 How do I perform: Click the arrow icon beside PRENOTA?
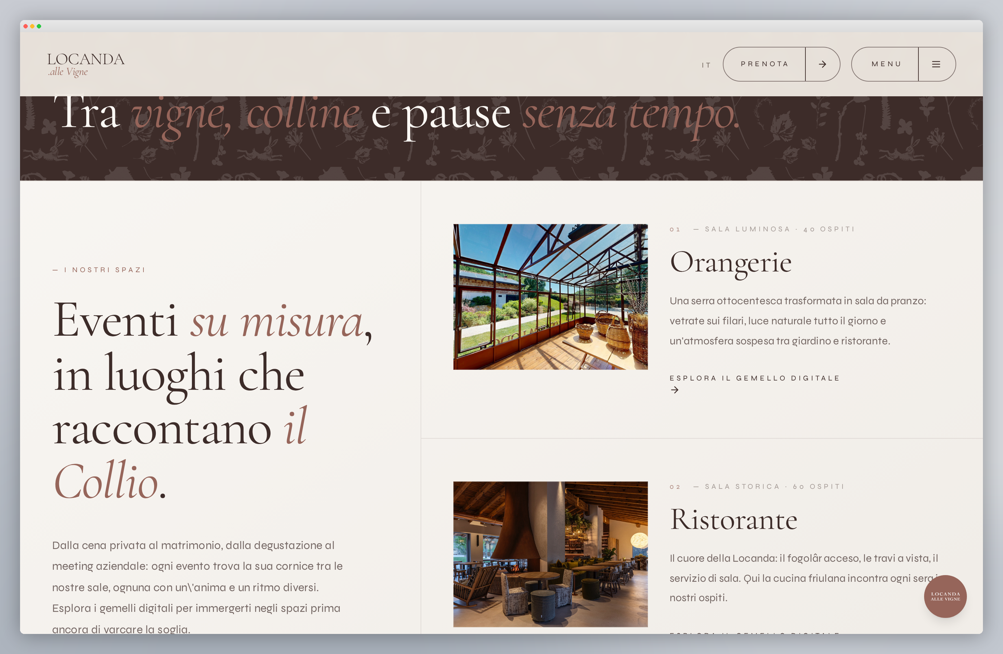pyautogui.click(x=822, y=64)
